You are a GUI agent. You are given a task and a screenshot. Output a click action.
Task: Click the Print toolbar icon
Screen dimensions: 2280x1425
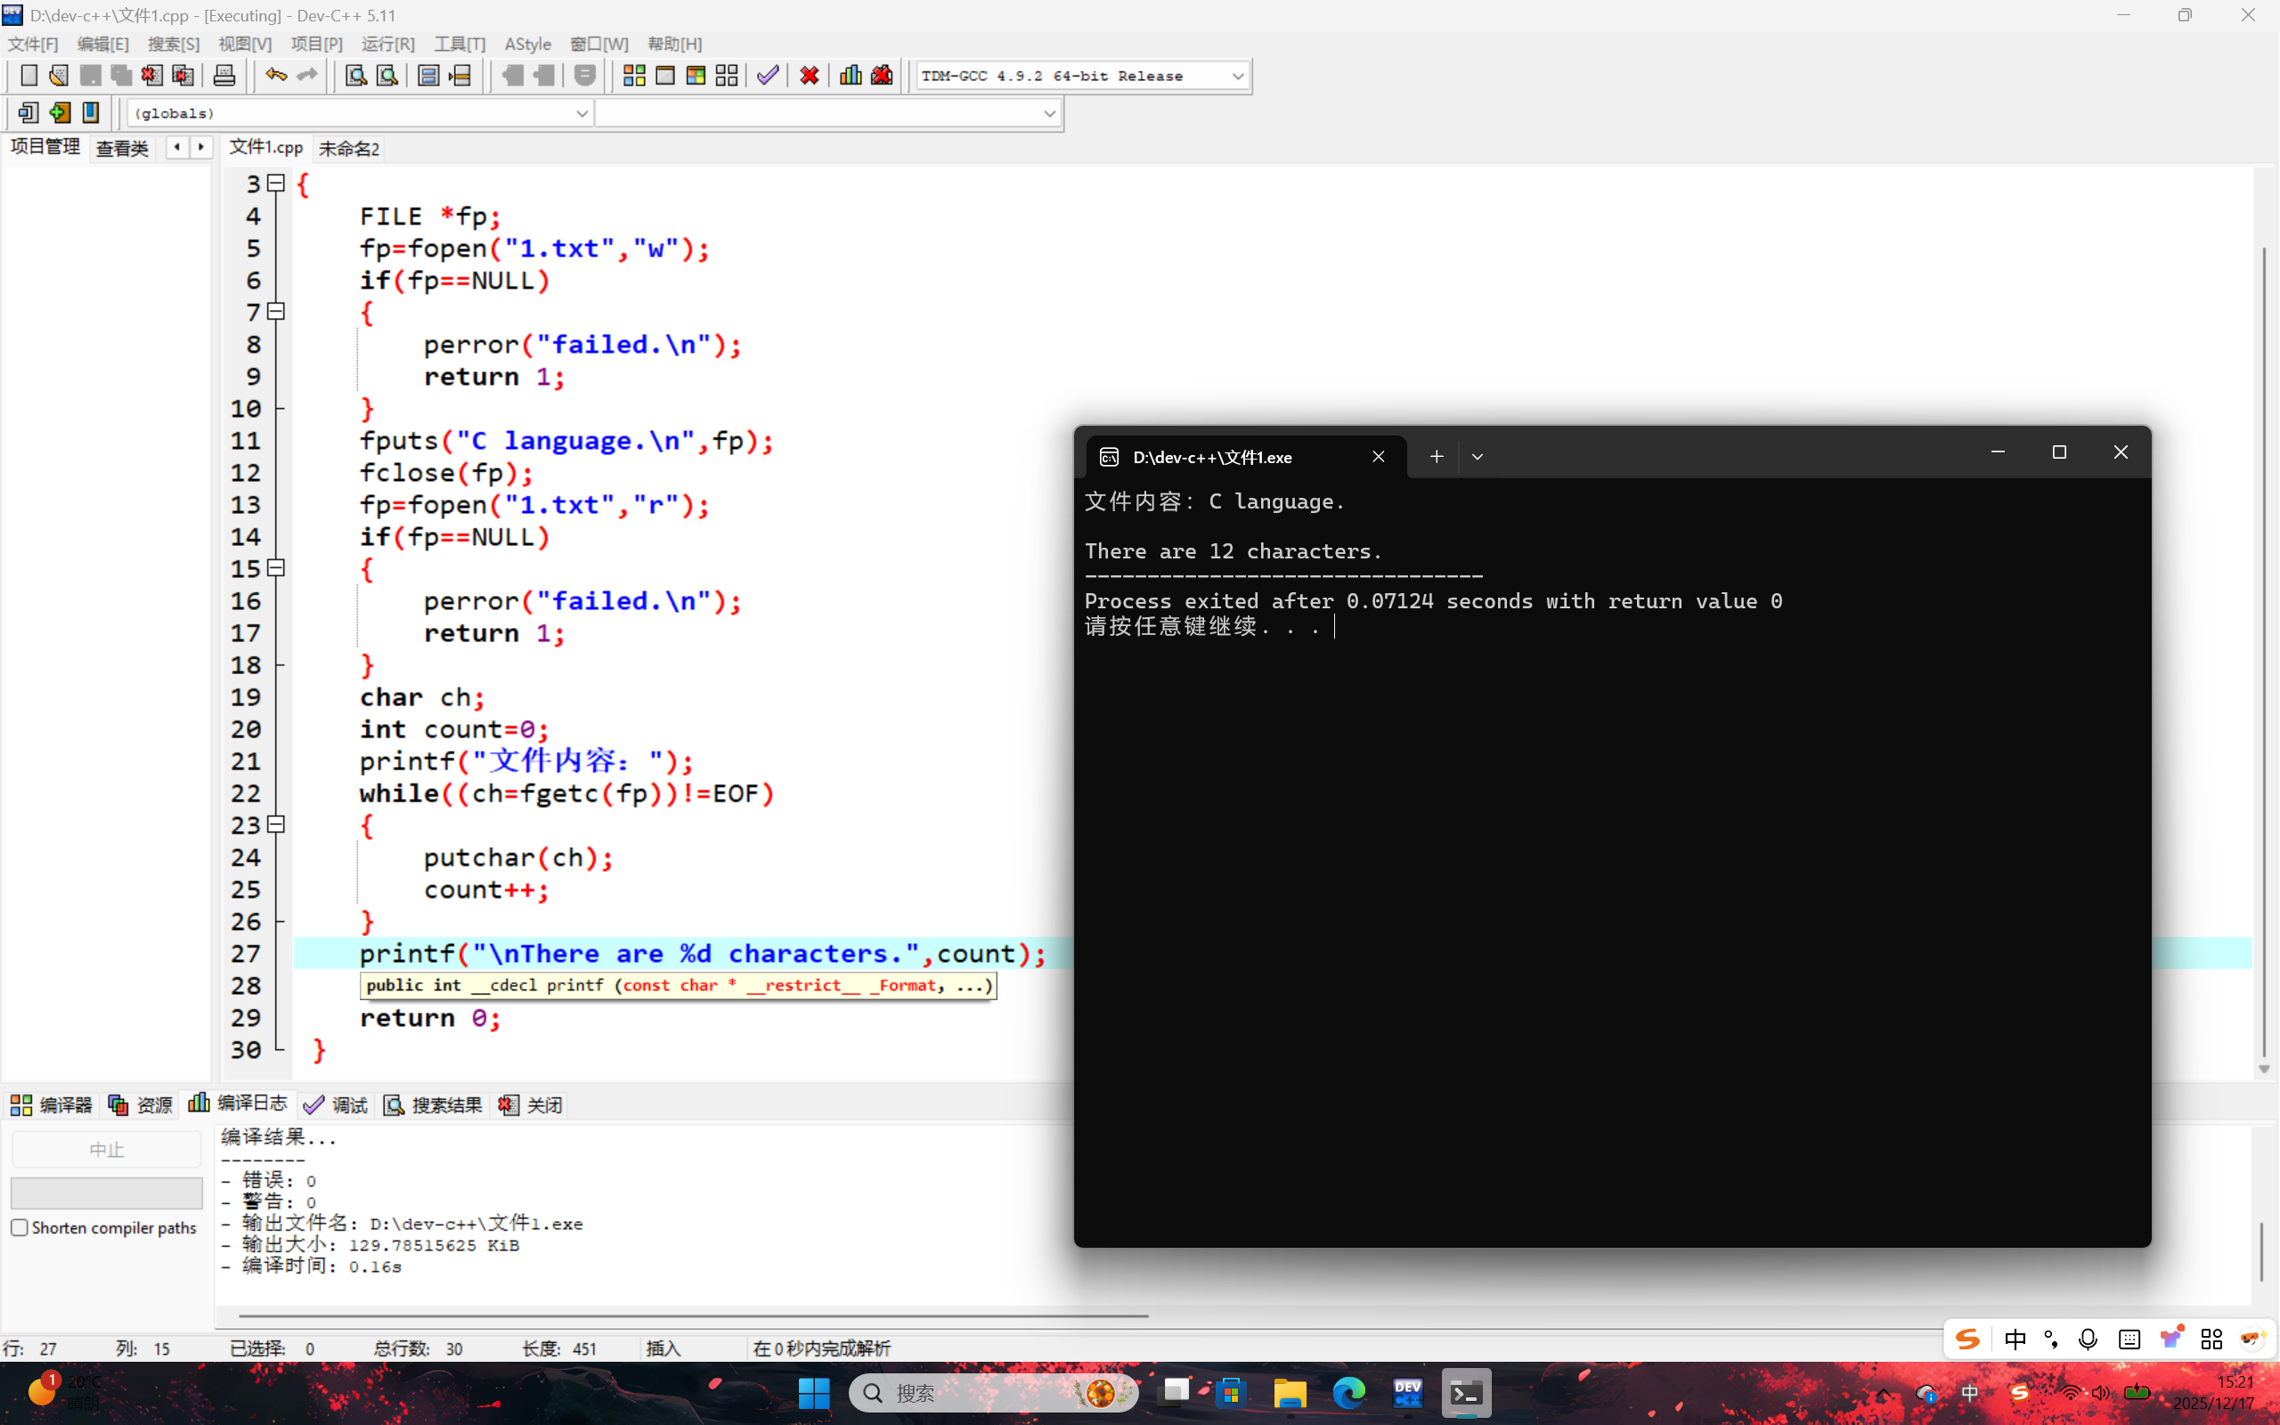[224, 76]
